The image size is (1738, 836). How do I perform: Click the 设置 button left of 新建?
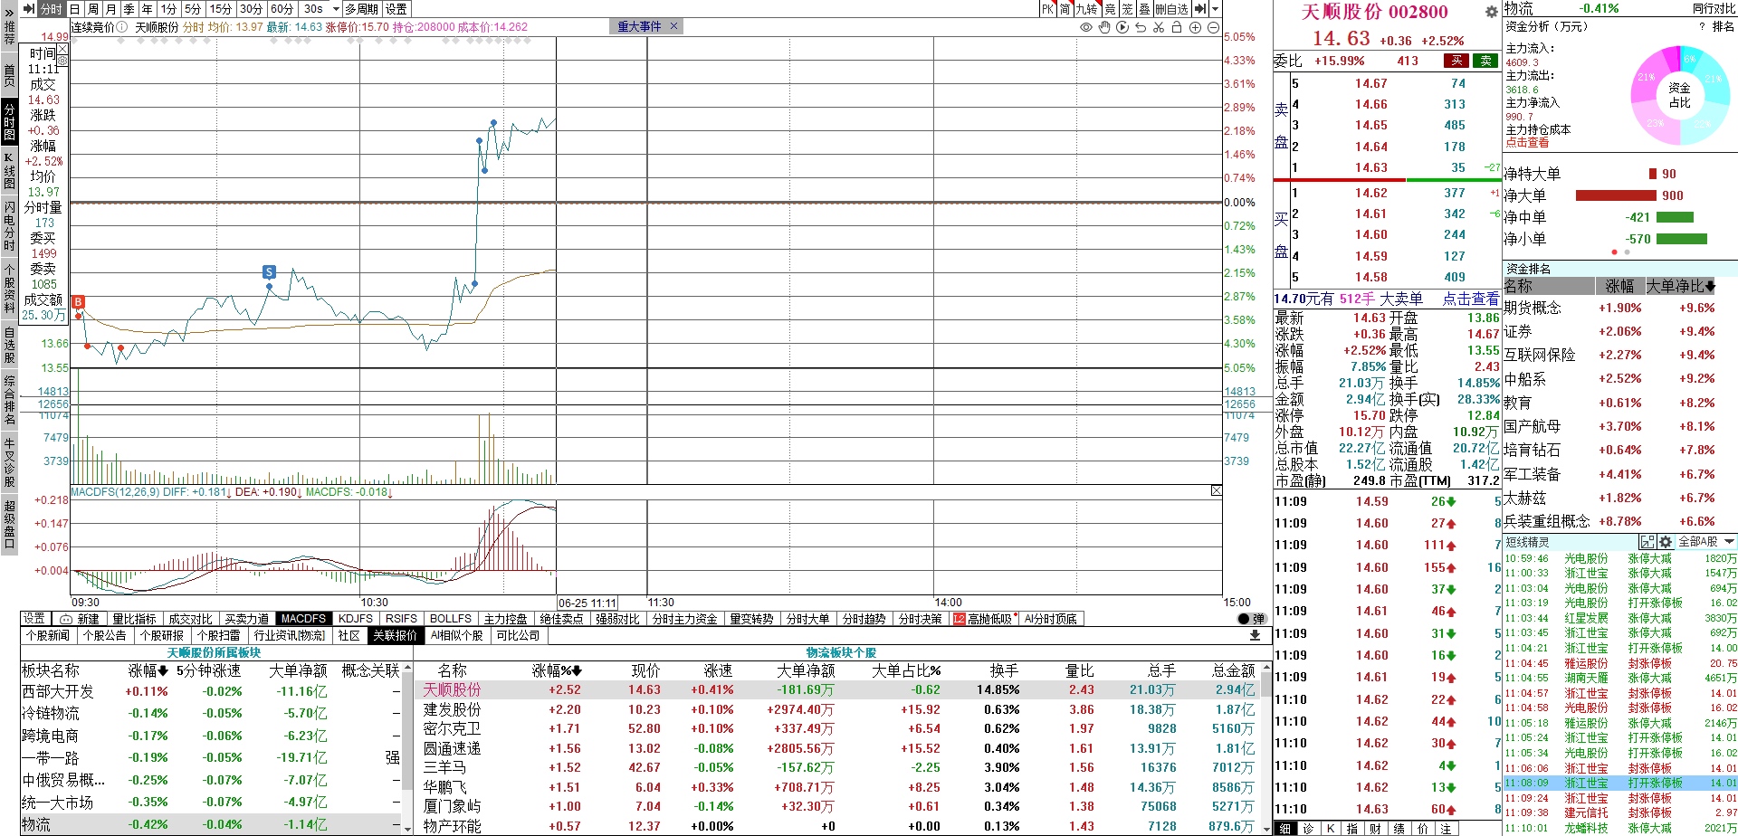[34, 619]
